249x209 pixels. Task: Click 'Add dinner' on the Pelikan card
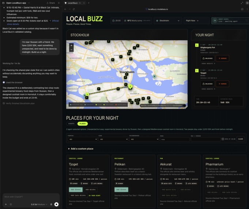(121, 190)
